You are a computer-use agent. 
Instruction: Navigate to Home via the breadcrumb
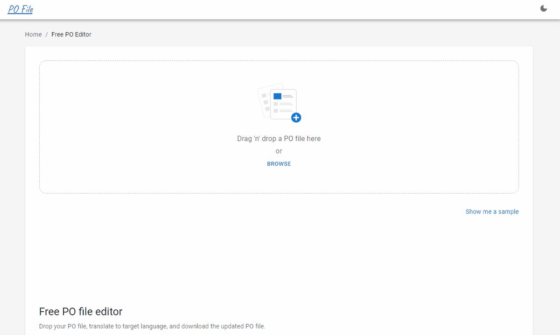point(33,34)
